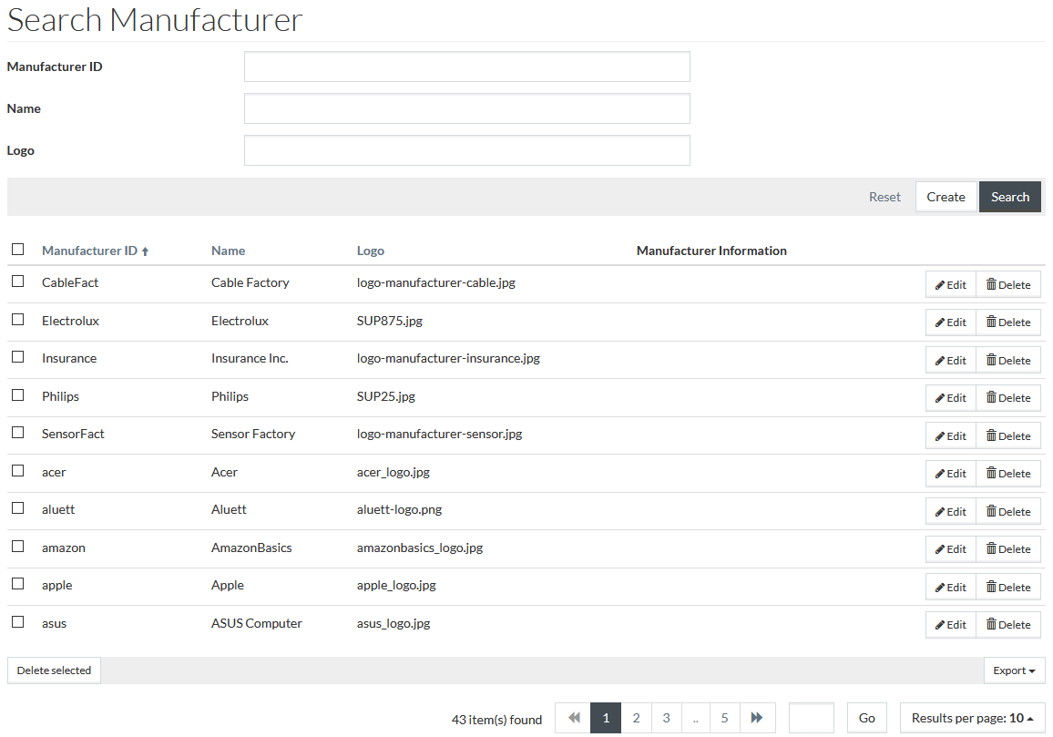Click the Search button
Viewport: 1053px width, 737px height.
click(1010, 197)
